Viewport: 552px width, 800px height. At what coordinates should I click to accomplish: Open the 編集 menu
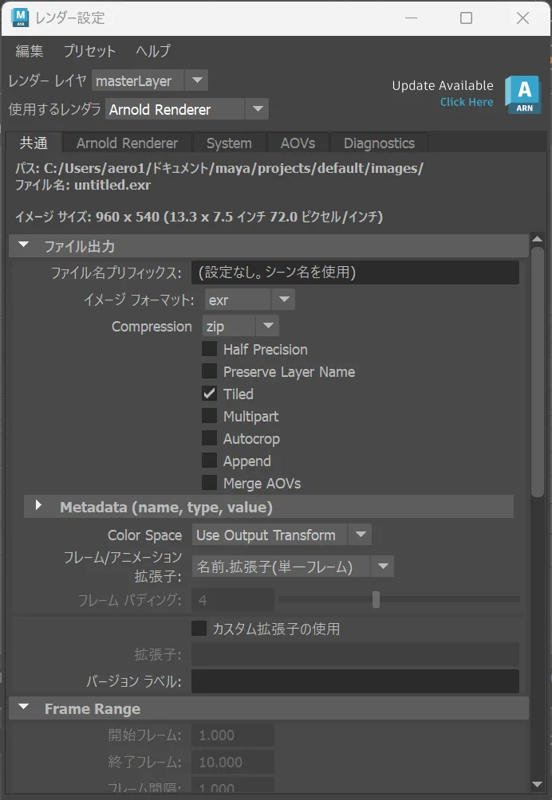[29, 51]
